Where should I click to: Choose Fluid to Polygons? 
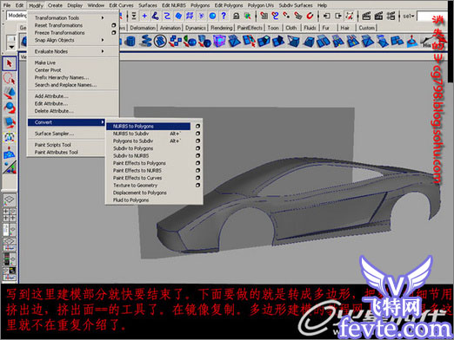[130, 200]
